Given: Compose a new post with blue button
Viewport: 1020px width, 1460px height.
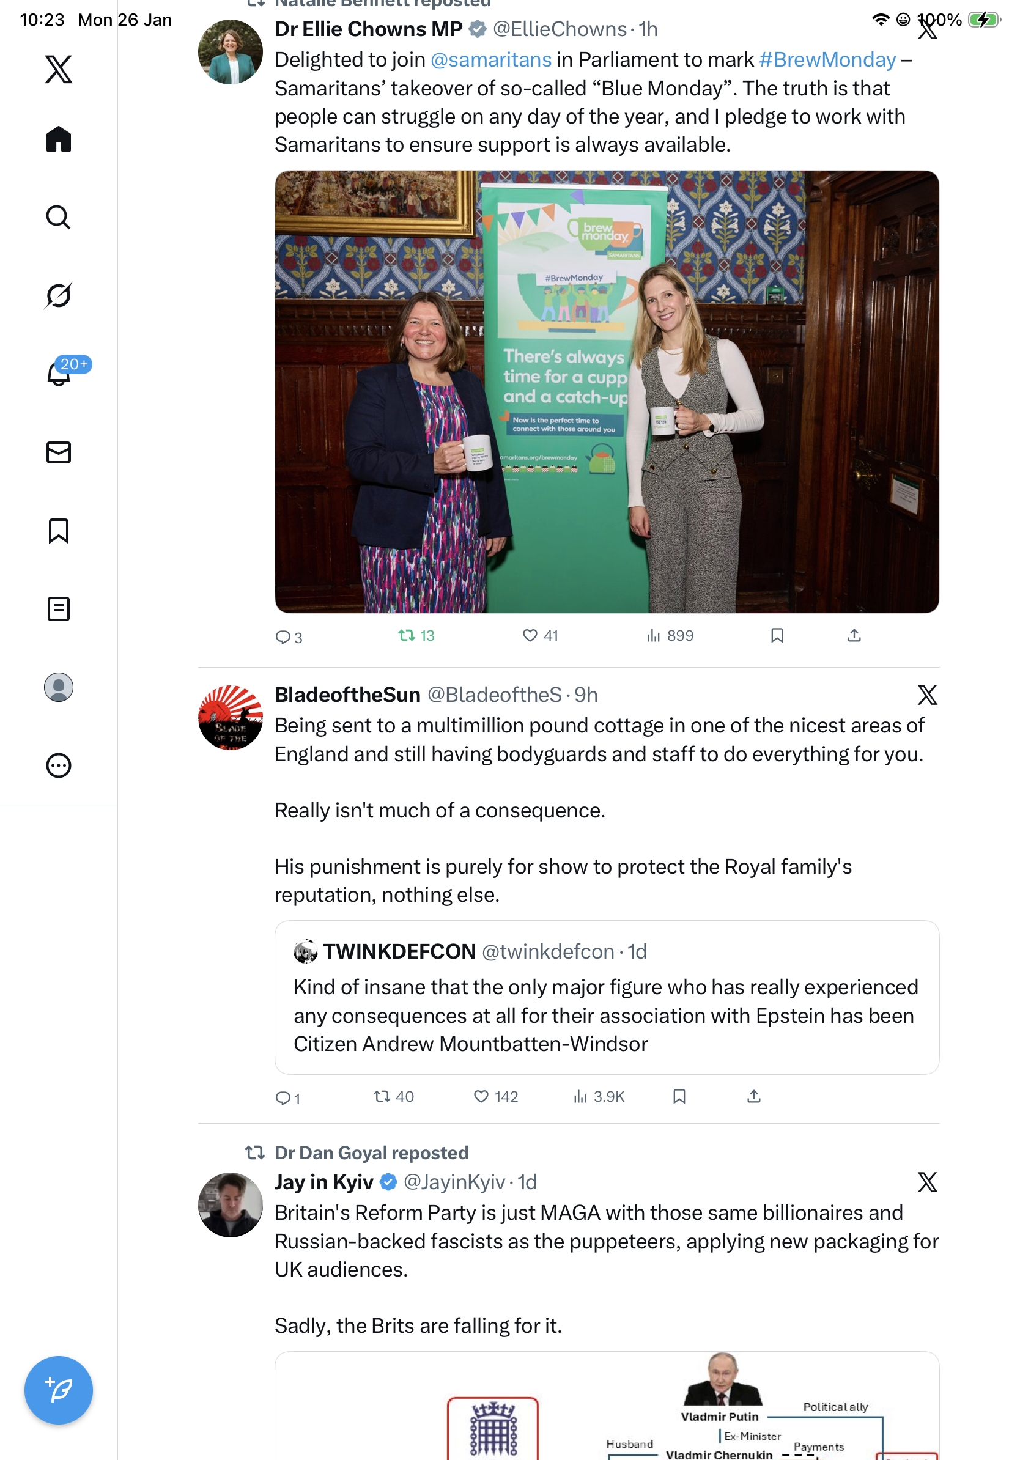Looking at the screenshot, I should point(59,1390).
